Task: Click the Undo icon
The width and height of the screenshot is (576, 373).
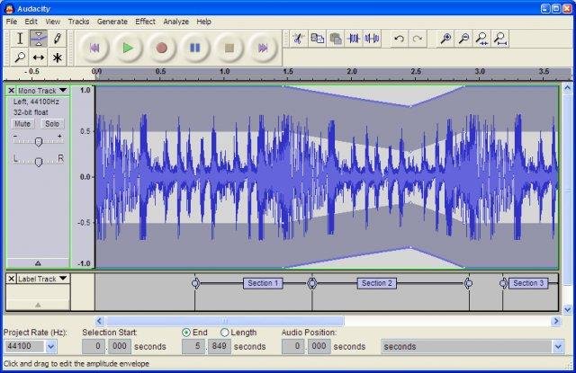Action: [x=399, y=39]
